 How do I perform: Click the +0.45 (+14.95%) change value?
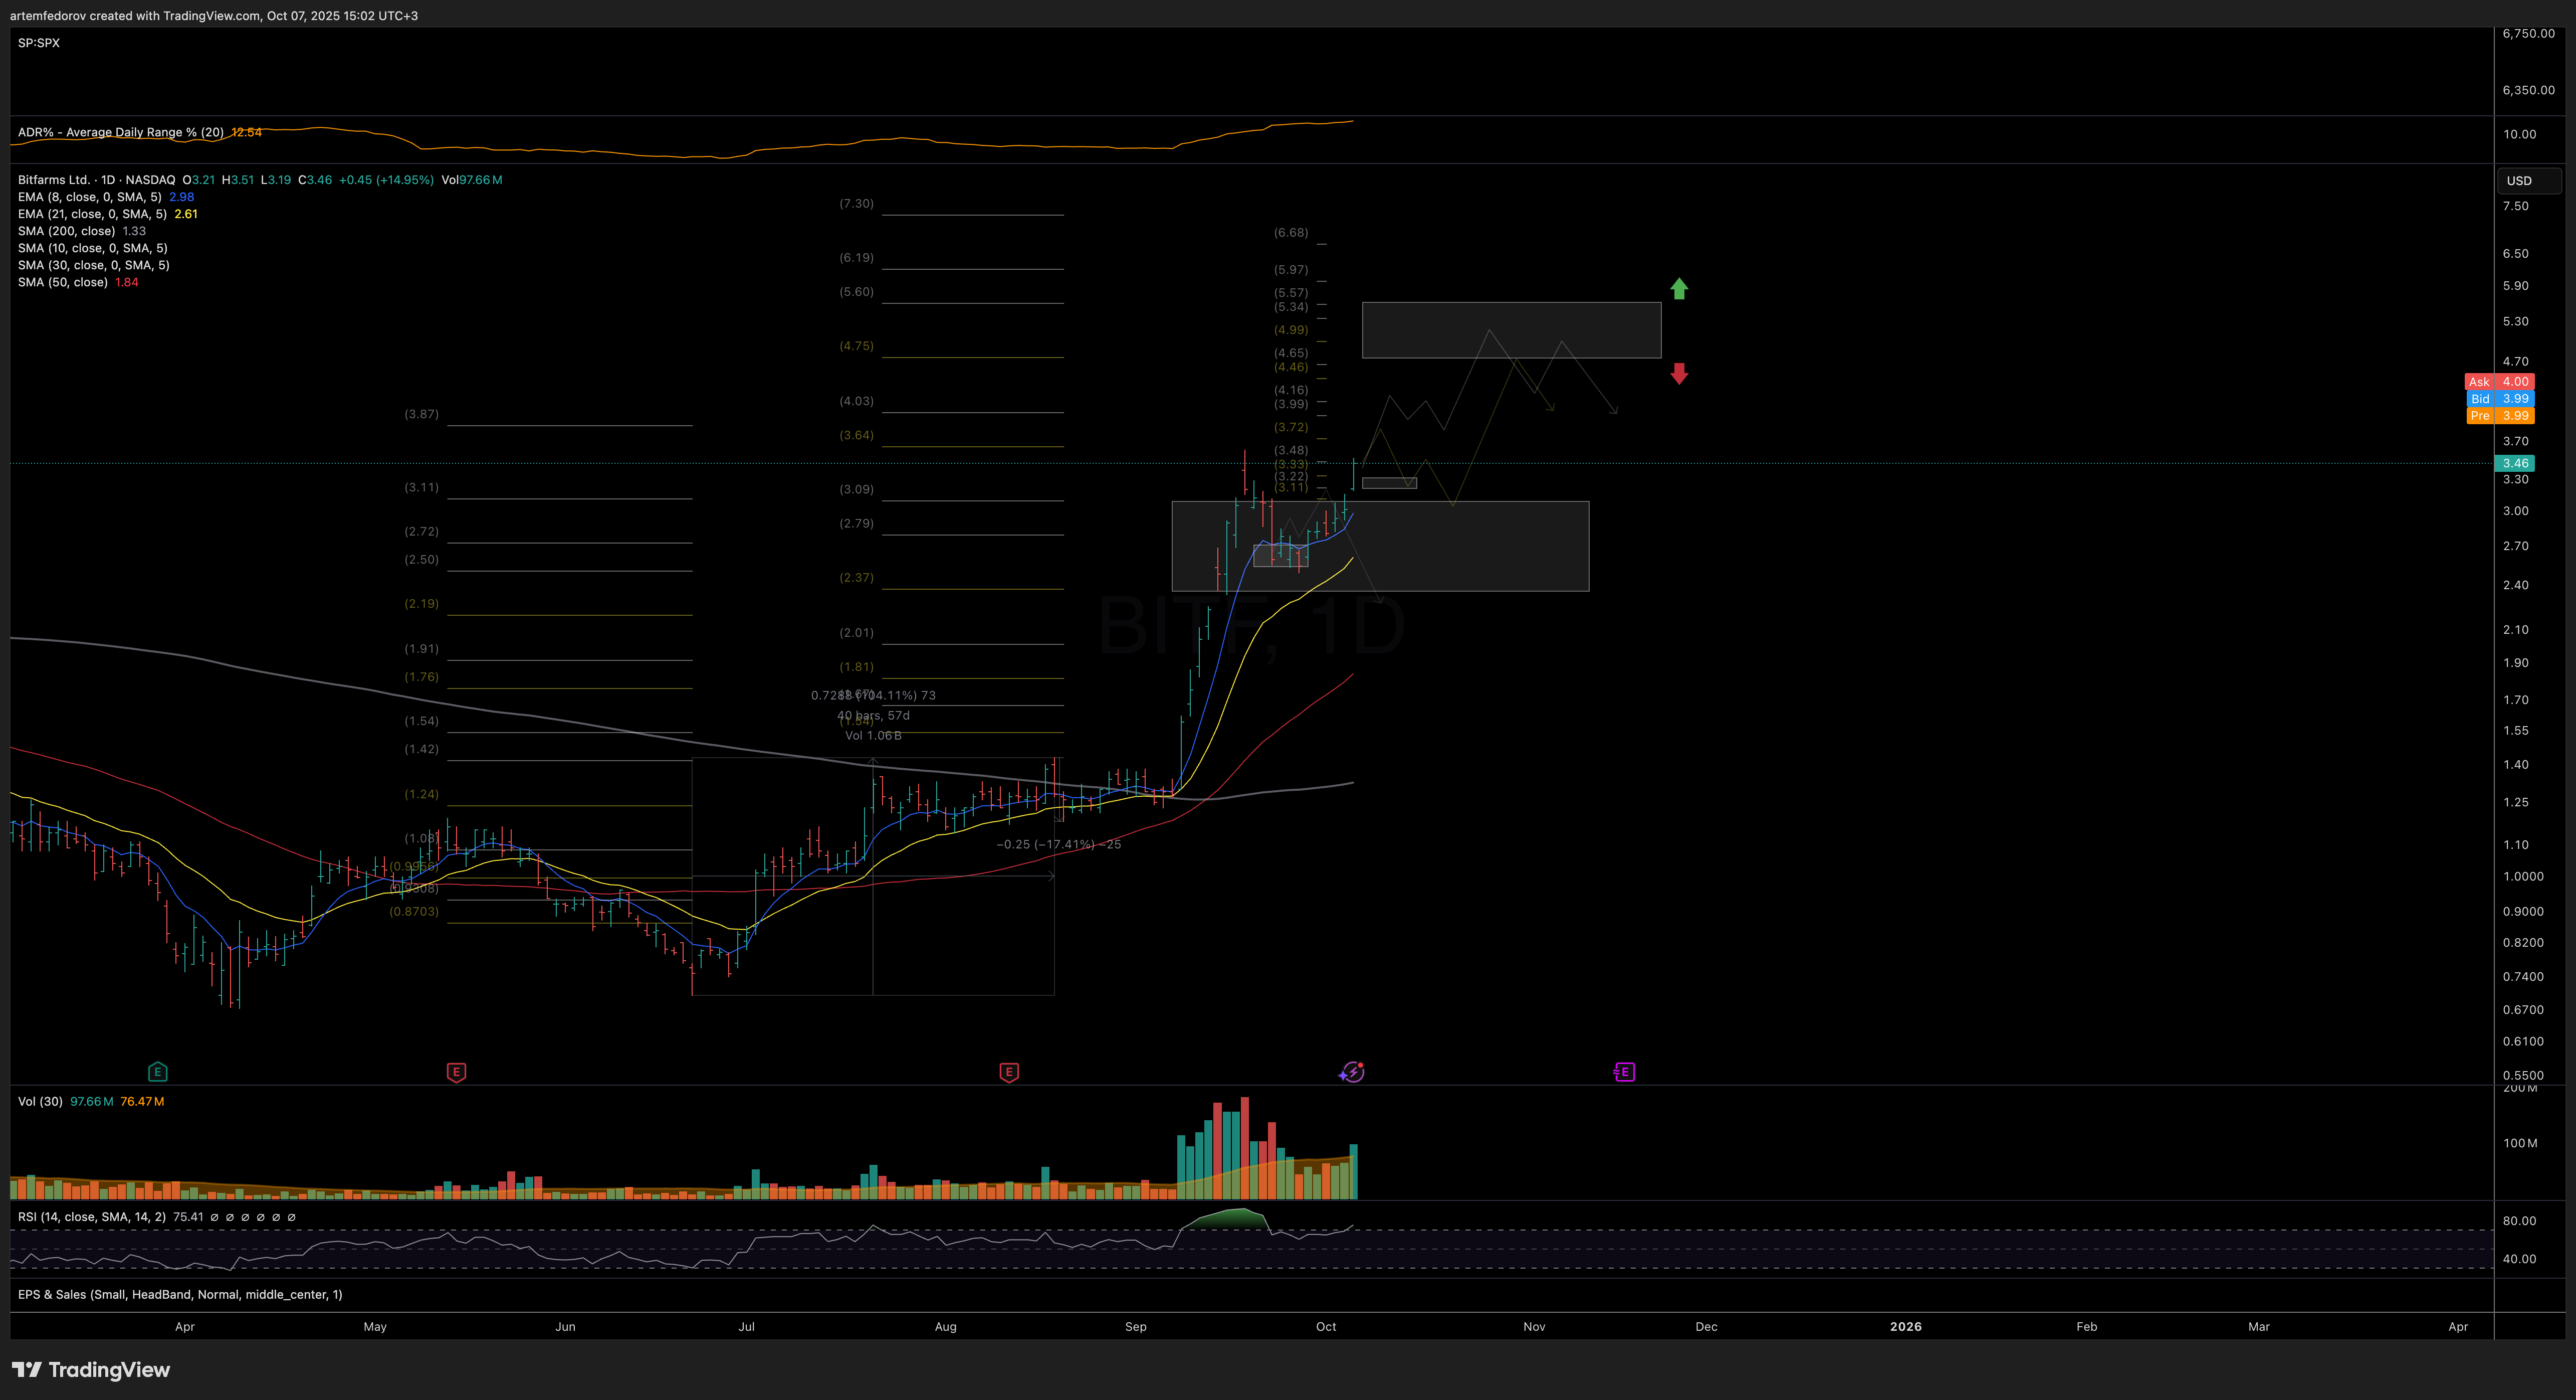(x=386, y=180)
